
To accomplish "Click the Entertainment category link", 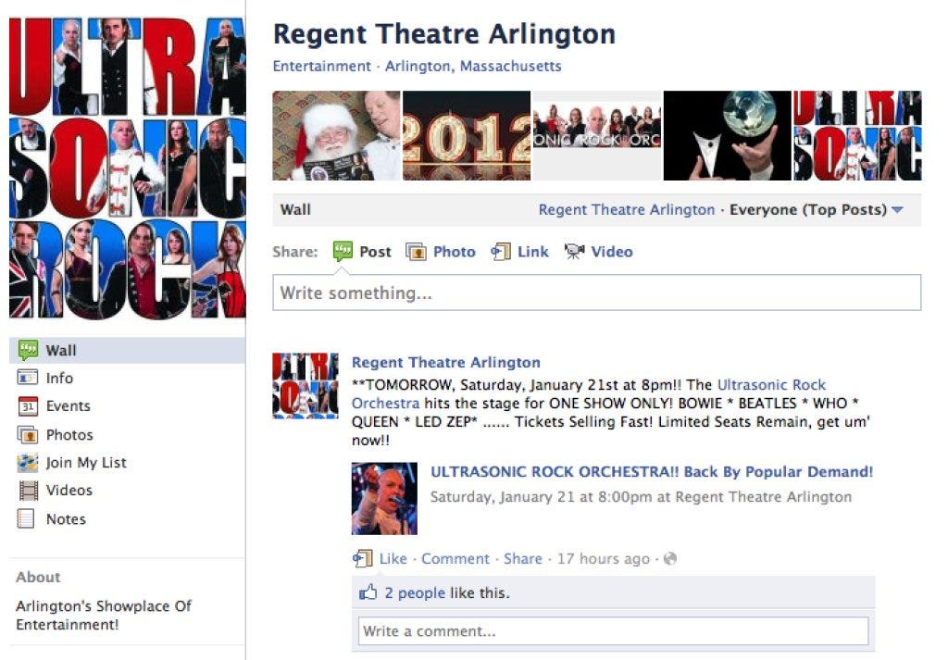I will pos(321,66).
